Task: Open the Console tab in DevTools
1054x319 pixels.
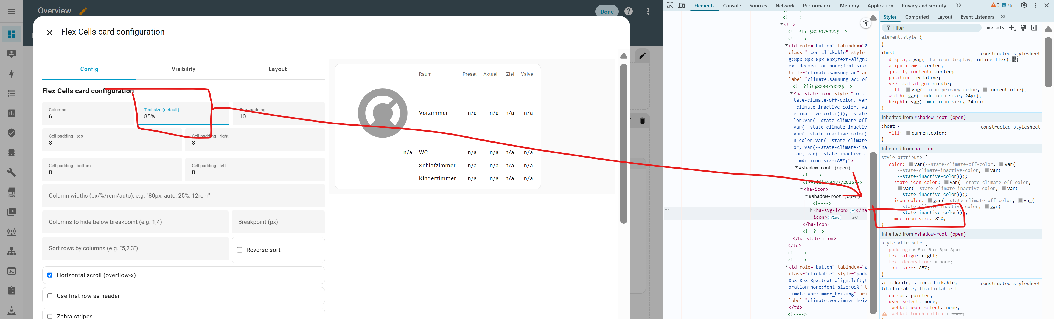Action: [x=732, y=5]
